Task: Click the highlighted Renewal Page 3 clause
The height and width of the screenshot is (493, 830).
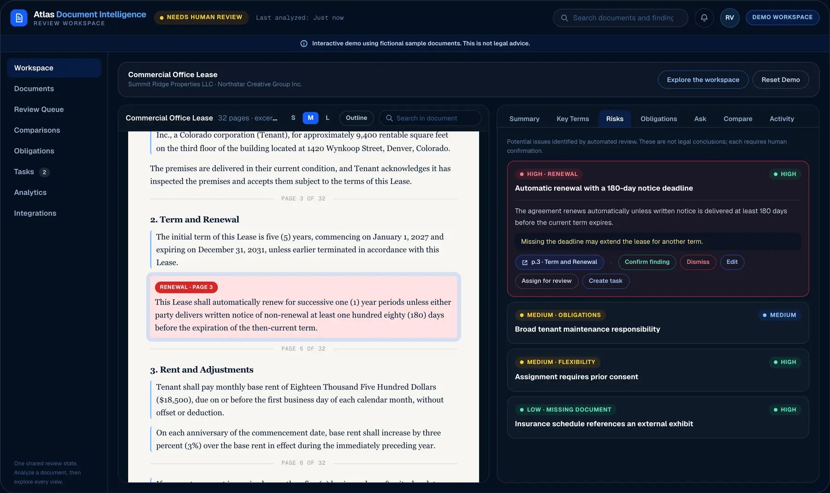Action: click(x=303, y=307)
